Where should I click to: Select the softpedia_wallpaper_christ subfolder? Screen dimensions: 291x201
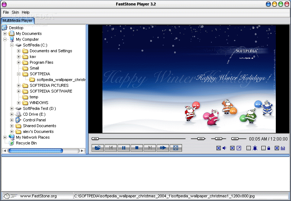tap(61, 80)
